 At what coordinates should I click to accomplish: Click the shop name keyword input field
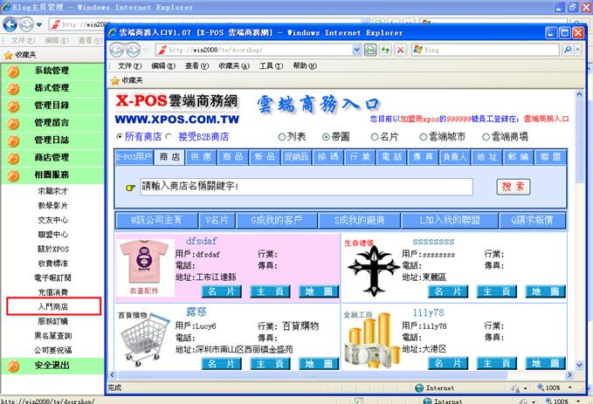pyautogui.click(x=306, y=187)
